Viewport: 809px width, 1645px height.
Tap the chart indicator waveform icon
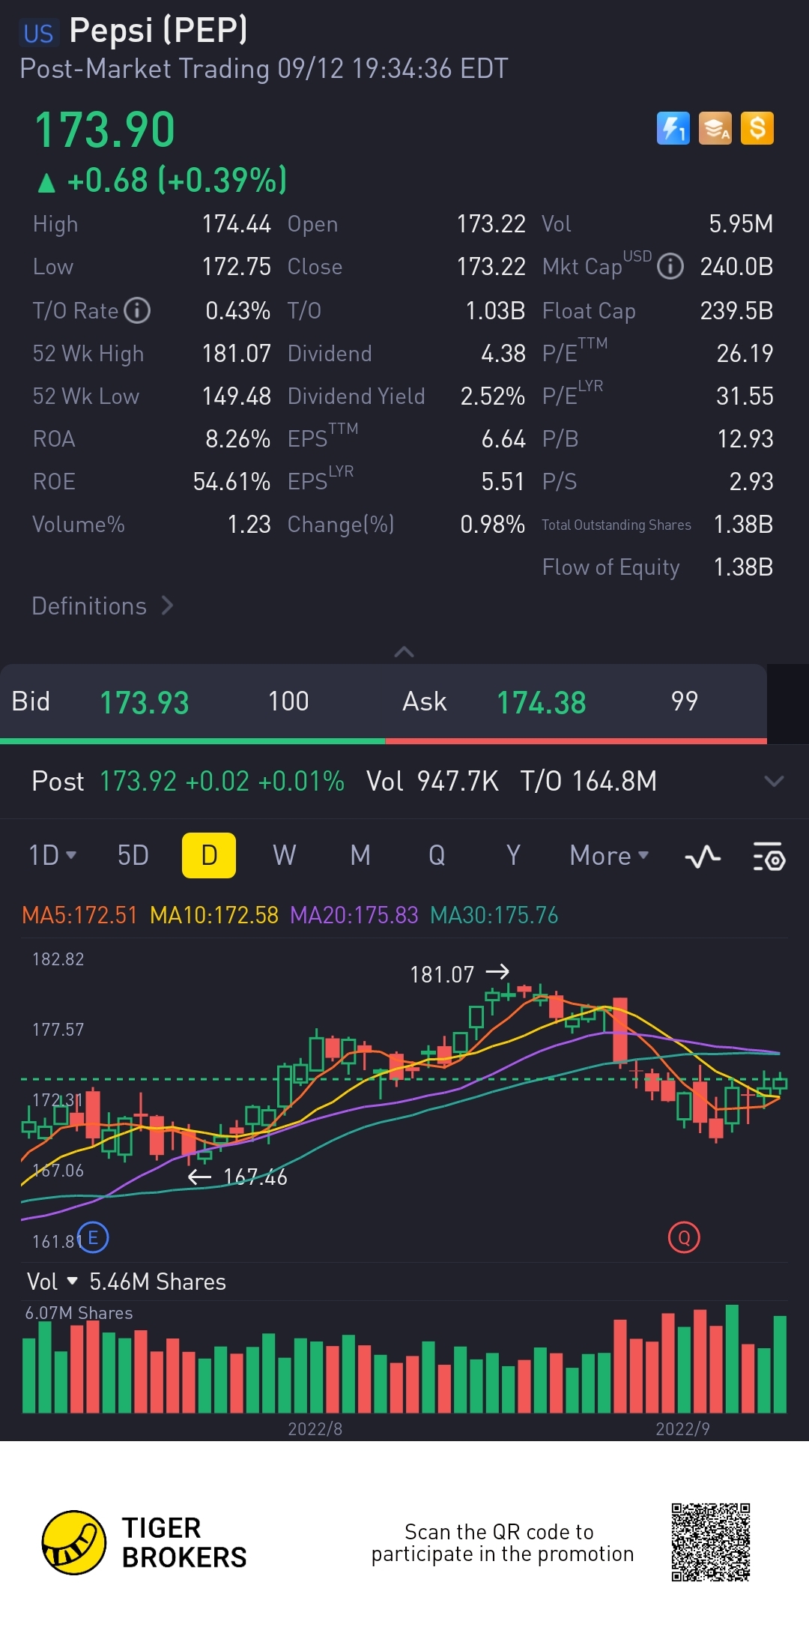pos(703,856)
